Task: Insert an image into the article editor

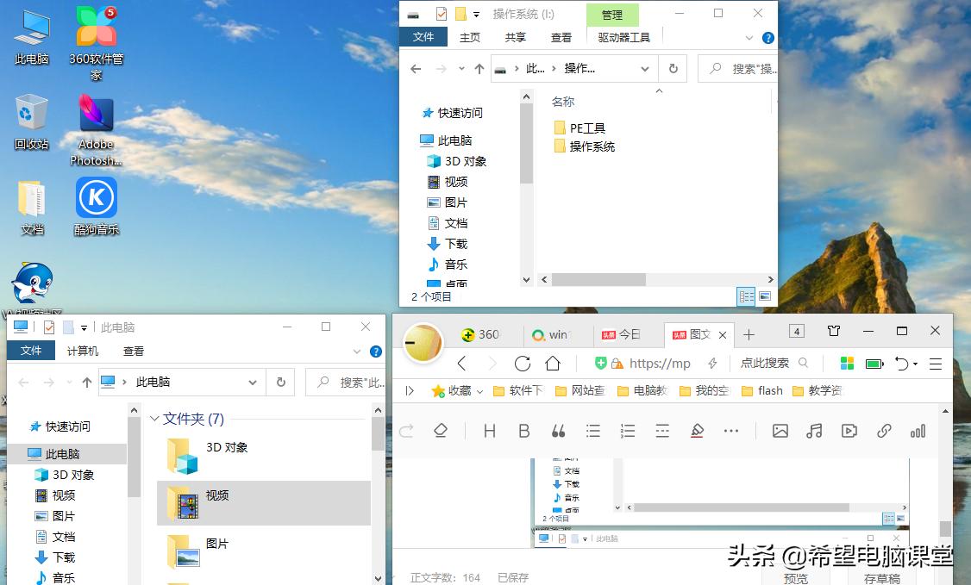Action: tap(780, 431)
